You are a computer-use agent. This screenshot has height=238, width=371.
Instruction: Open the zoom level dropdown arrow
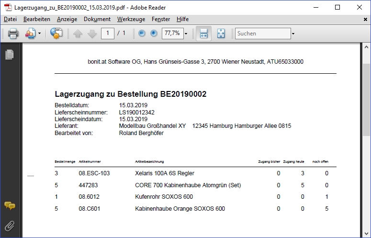pos(186,34)
